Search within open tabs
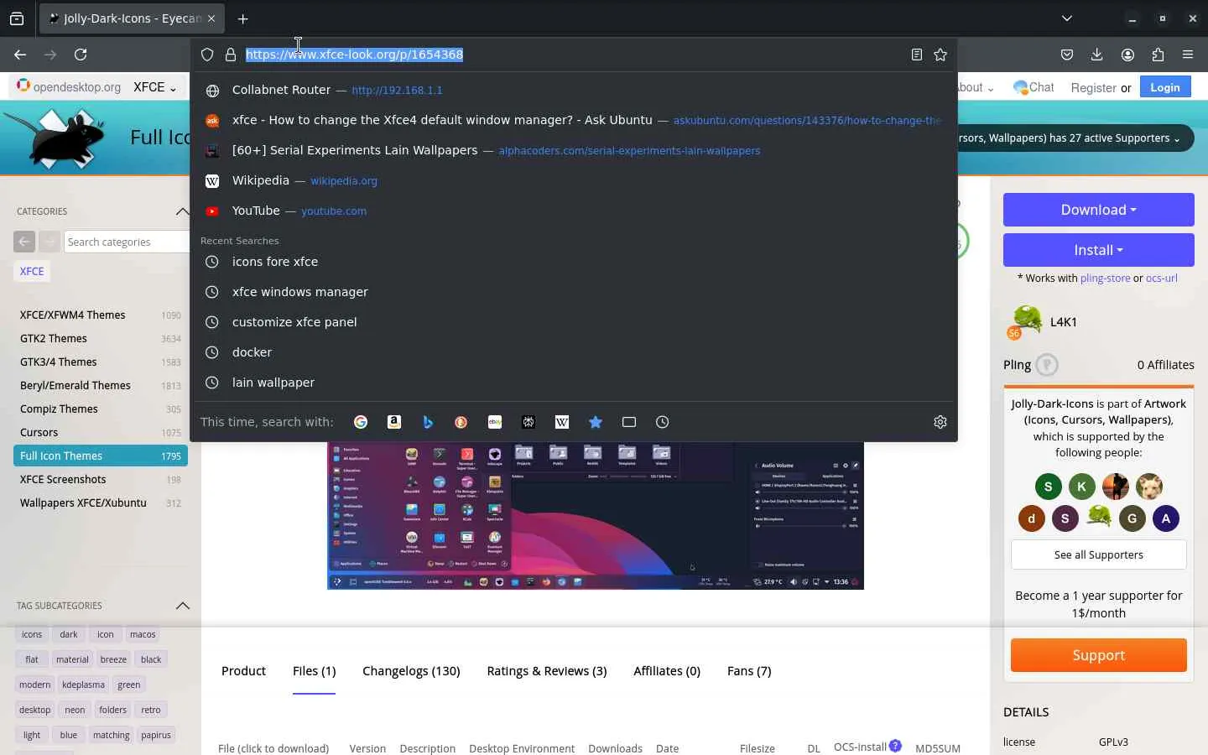This screenshot has width=1208, height=755. (629, 422)
